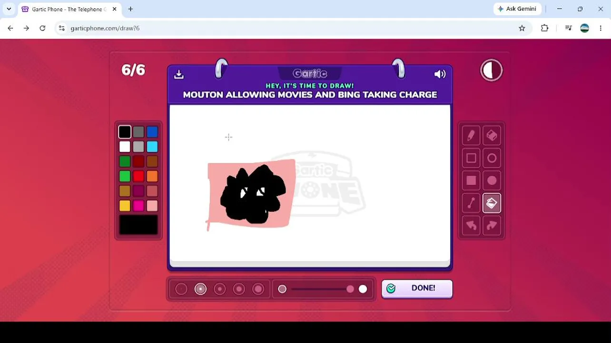Select the middle brush size option
The image size is (611, 343).
(220, 289)
